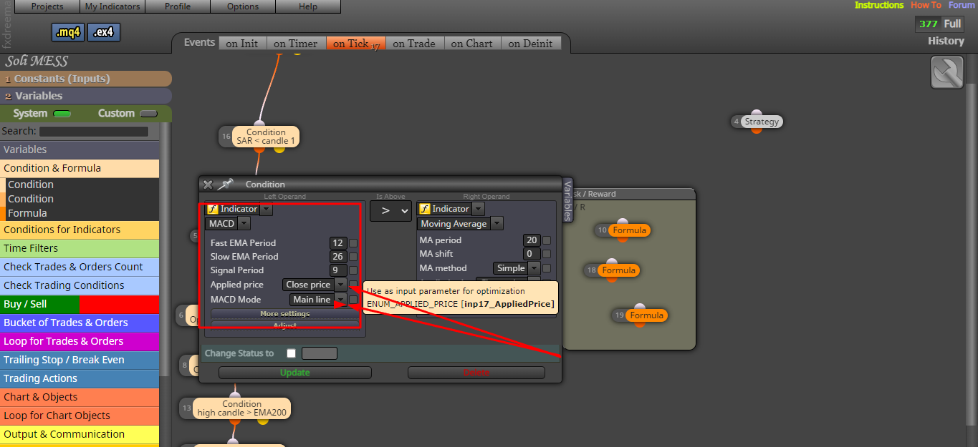The width and height of the screenshot is (978, 447).
Task: Open MACD Mode Main line dropdown
Action: coord(340,300)
